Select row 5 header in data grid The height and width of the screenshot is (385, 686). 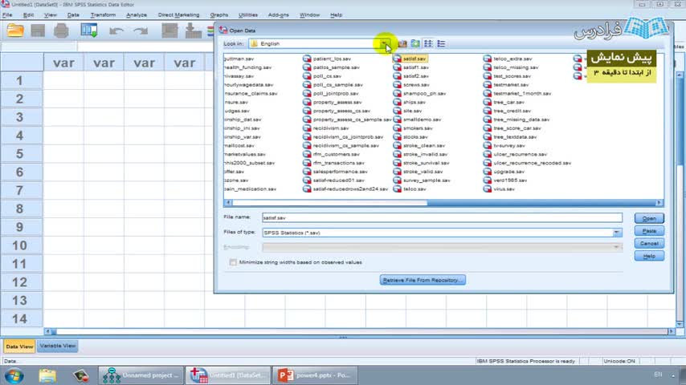click(x=21, y=154)
